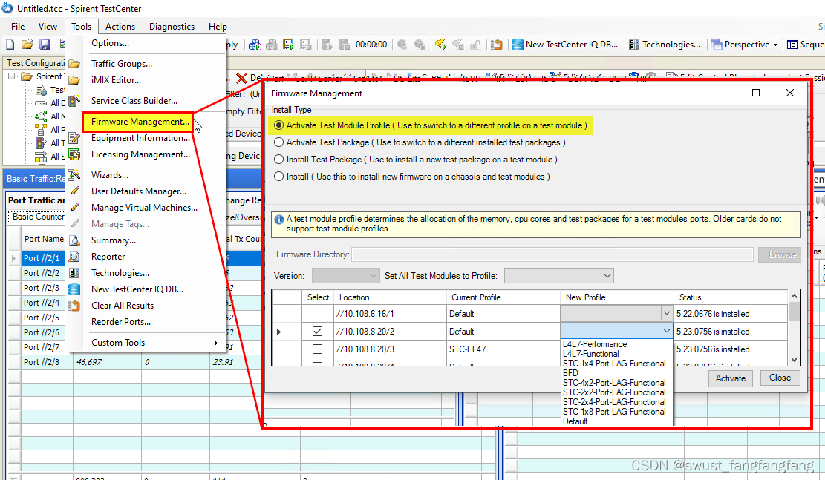This screenshot has width=825, height=480.
Task: Choose Default from profile list
Action: coord(575,421)
